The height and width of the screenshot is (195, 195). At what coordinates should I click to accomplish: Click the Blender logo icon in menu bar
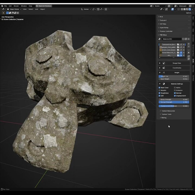pos(2,6)
